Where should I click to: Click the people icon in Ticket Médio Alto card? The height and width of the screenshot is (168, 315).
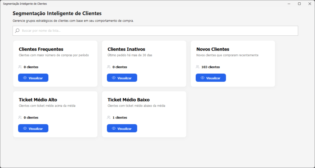click(x=20, y=117)
